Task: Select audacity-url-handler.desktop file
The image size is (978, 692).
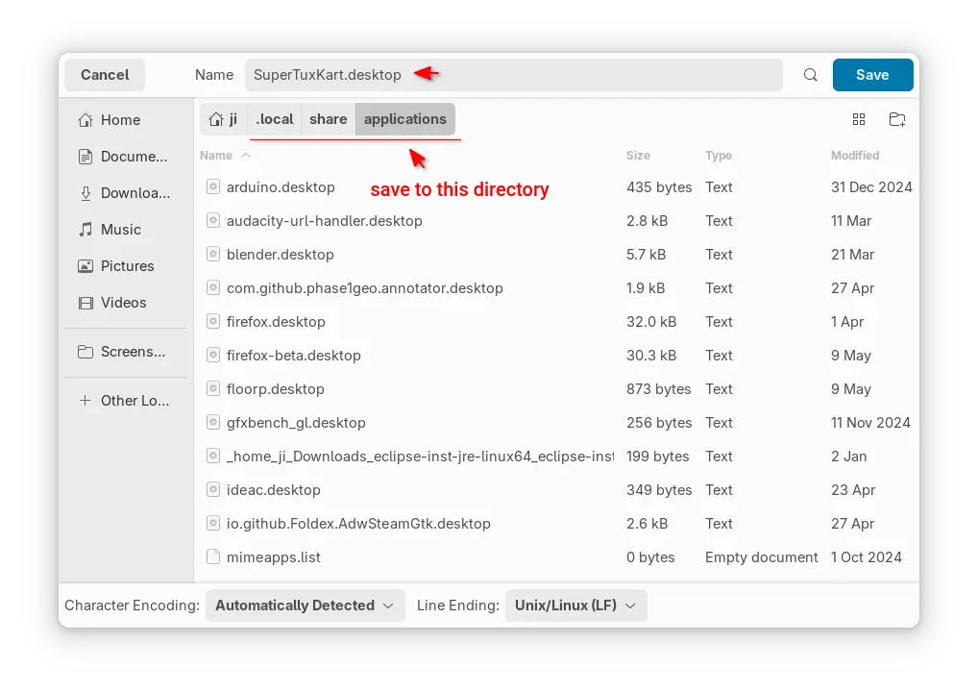Action: [556, 221]
